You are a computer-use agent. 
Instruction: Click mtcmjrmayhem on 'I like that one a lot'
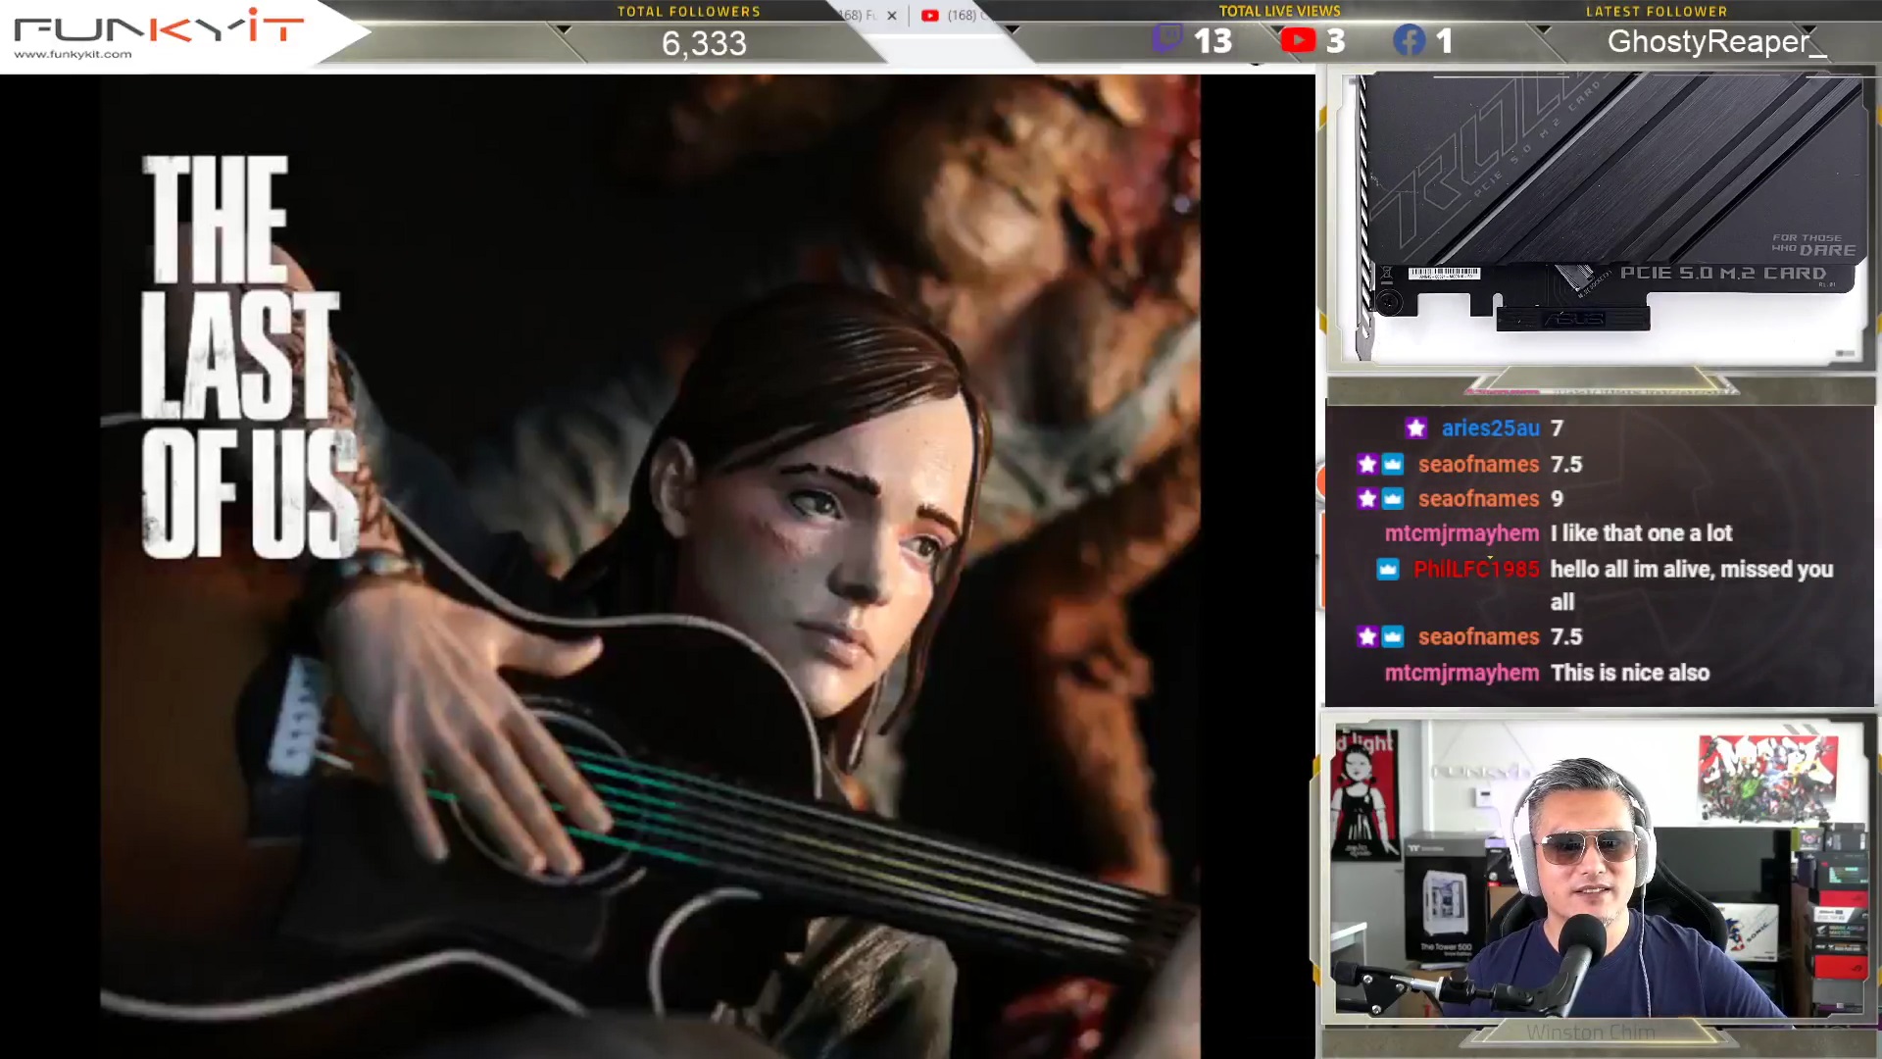1461,533
